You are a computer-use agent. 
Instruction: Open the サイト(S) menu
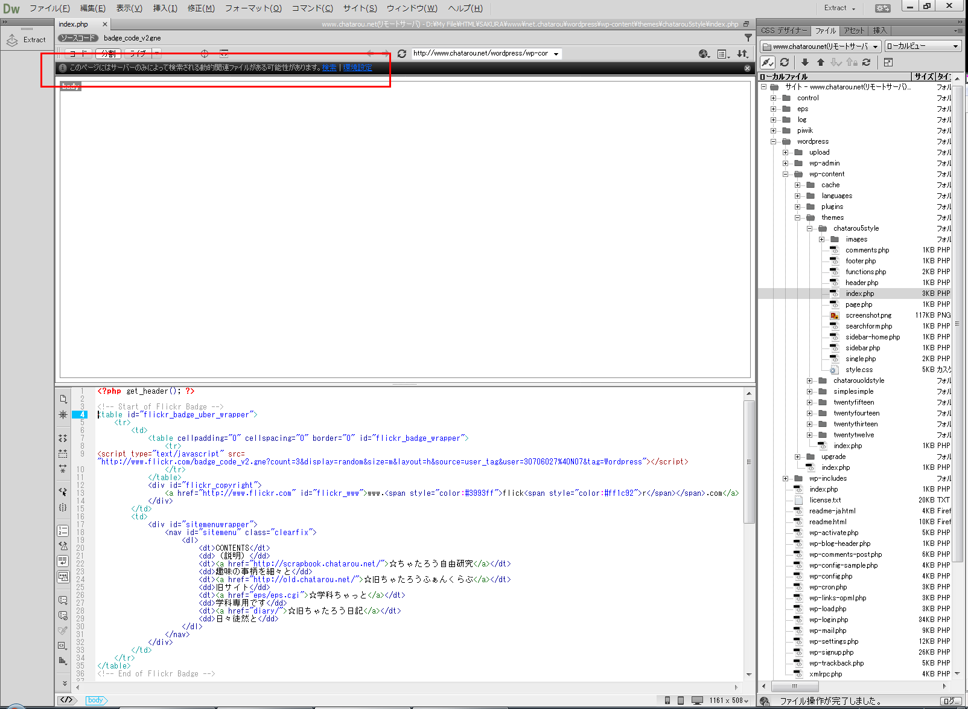(360, 8)
